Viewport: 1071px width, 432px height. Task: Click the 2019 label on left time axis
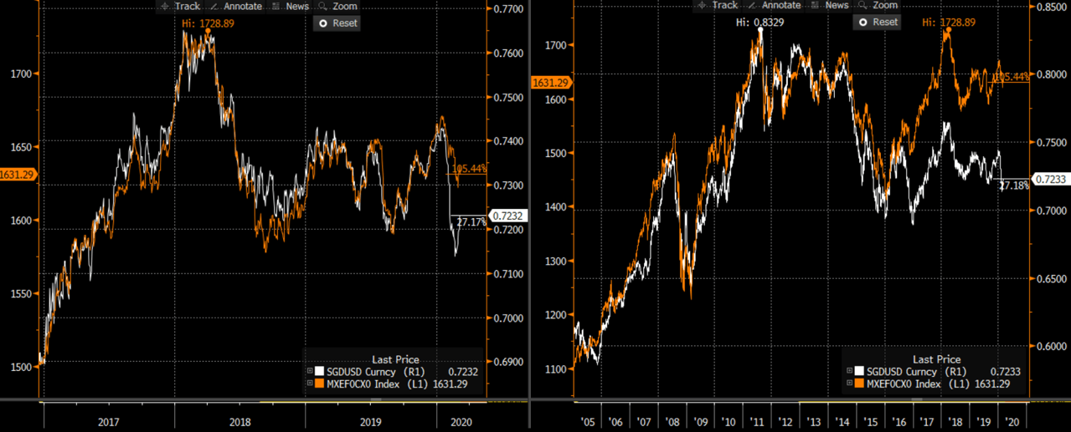(x=372, y=424)
